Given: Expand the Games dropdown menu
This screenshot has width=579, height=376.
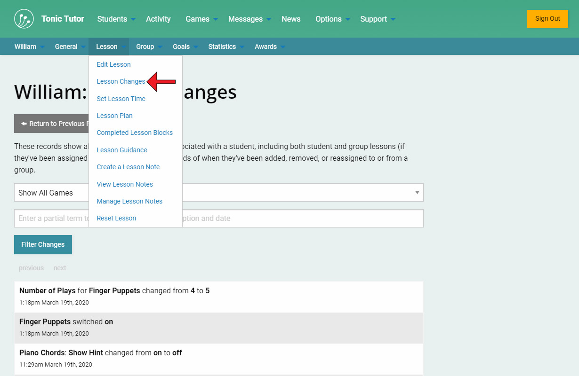Looking at the screenshot, I should coord(201,19).
